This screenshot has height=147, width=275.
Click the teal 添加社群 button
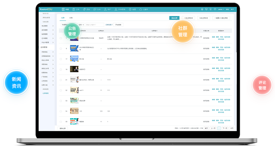(174, 18)
